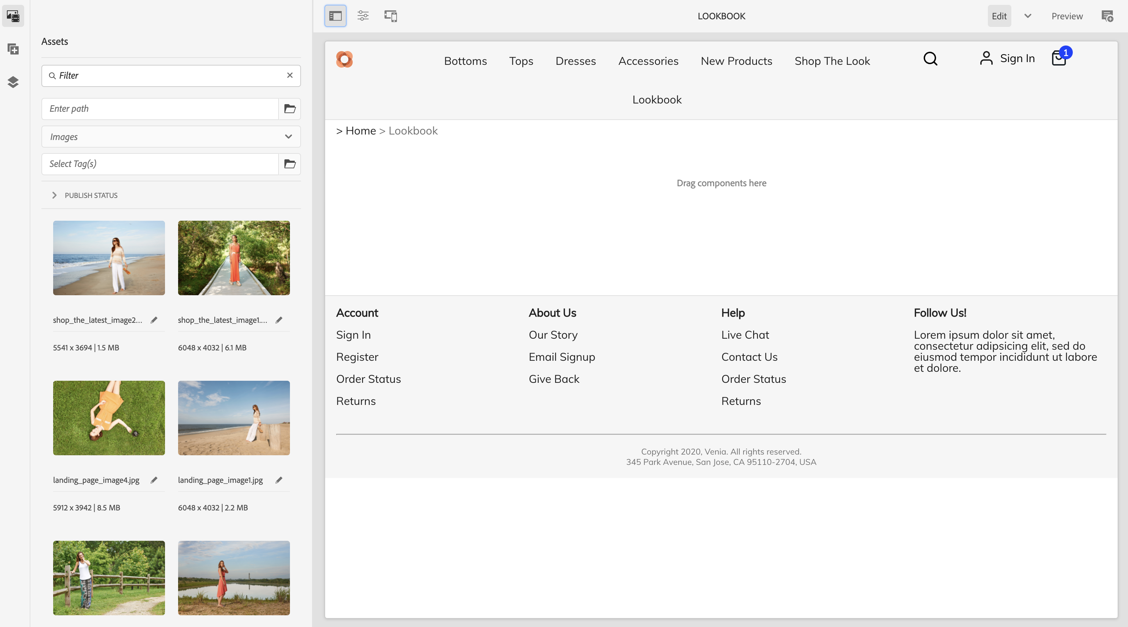This screenshot has height=627, width=1128.
Task: Switch to Preview mode
Action: click(x=1067, y=16)
